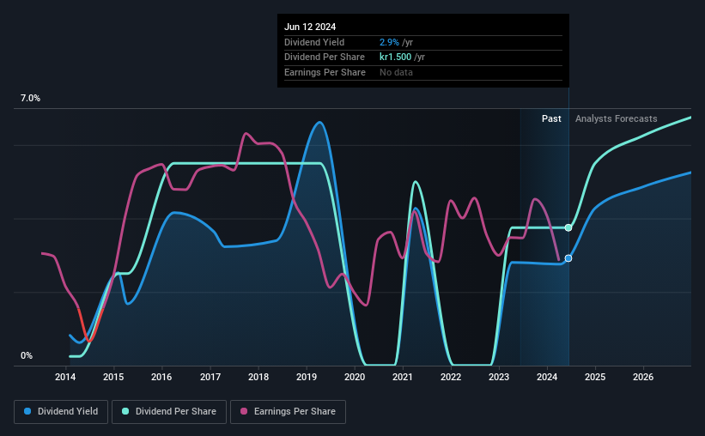The width and height of the screenshot is (705, 436).
Task: Click the Jun 12 2024 tooltip date
Action: 310,27
